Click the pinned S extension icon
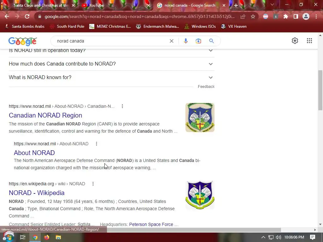Viewport: 323px width, 242px height. click(x=275, y=16)
